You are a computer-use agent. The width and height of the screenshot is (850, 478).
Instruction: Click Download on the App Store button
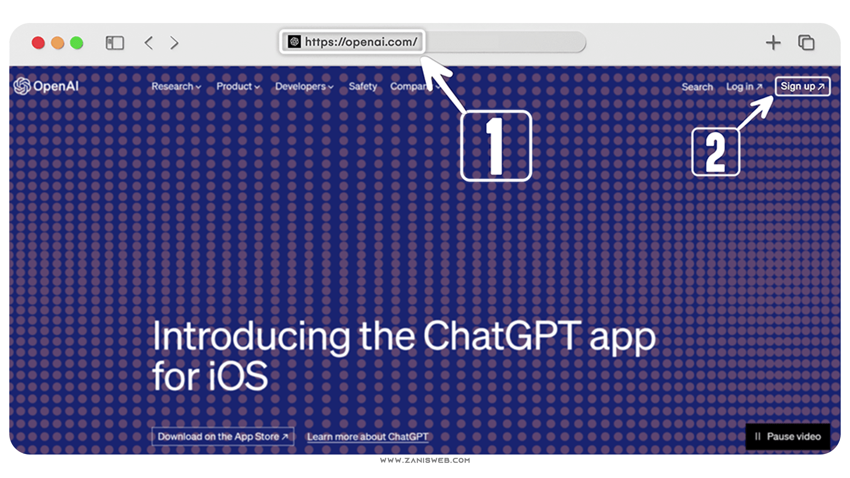[223, 436]
